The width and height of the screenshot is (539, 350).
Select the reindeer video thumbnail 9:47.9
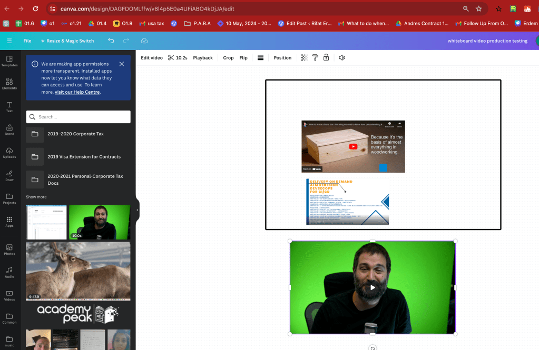78,271
